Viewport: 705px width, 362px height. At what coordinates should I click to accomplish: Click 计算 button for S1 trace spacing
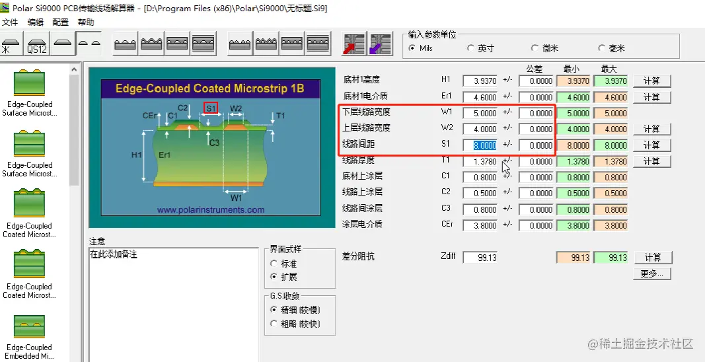click(652, 145)
